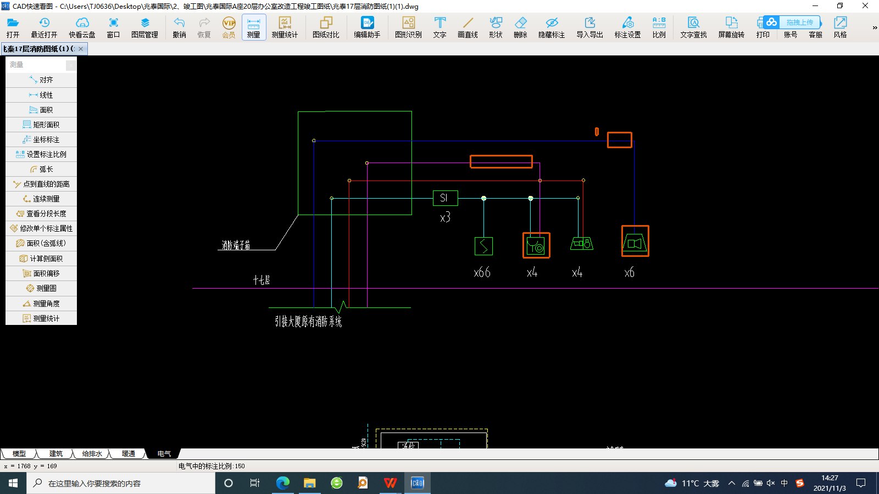Open 快看云盘 cloud drive
Screen dimensions: 879x494
(82, 27)
